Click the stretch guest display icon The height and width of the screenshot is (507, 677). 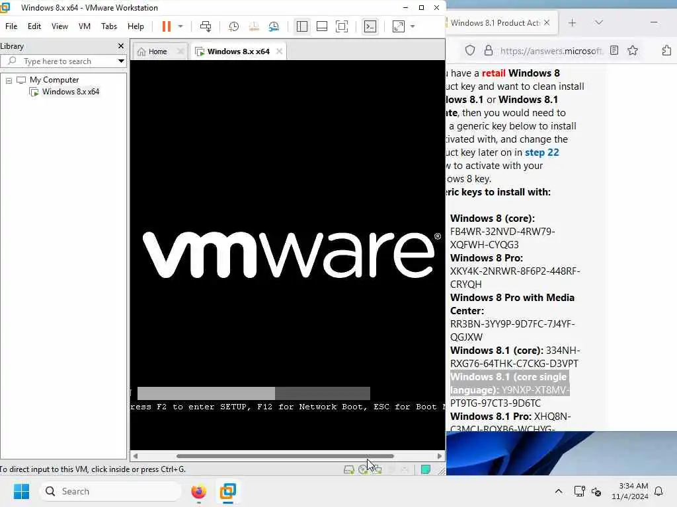click(x=399, y=26)
